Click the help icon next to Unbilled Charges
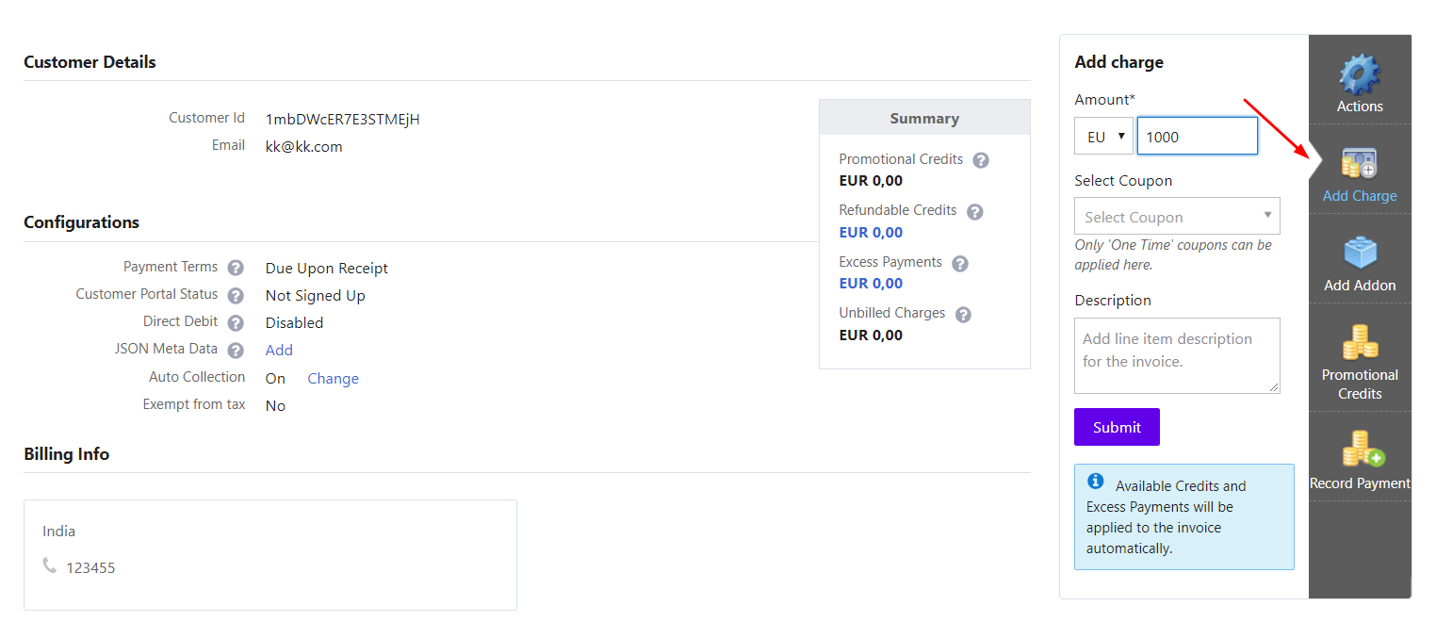 tap(962, 314)
